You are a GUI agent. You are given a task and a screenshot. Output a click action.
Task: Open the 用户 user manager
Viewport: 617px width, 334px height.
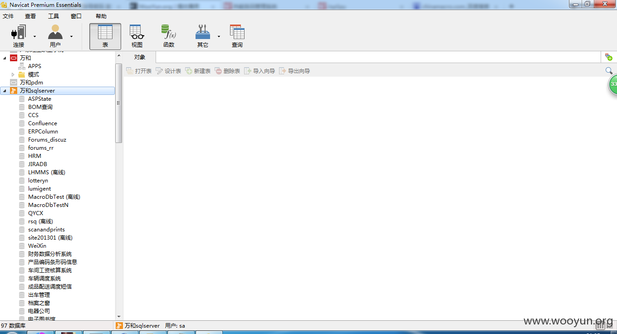pyautogui.click(x=55, y=36)
